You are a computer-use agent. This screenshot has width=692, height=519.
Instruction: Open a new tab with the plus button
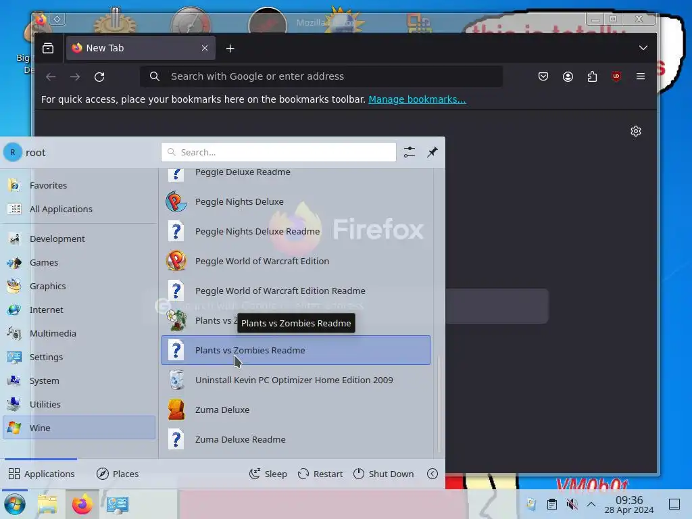[230, 48]
